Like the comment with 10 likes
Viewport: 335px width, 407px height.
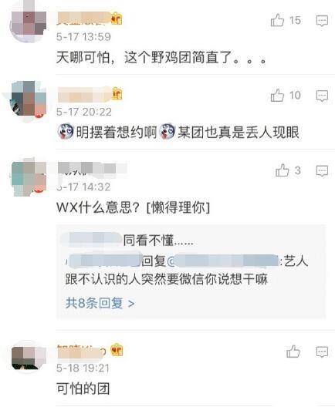coord(277,96)
